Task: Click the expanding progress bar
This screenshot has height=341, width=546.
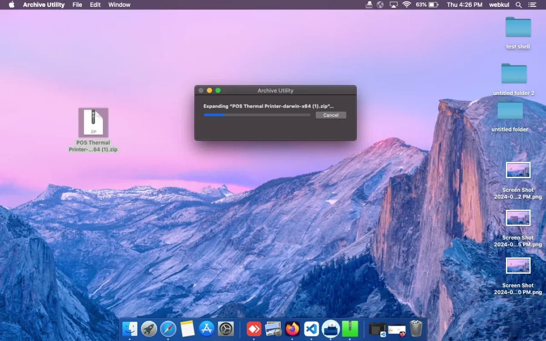Action: 257,115
